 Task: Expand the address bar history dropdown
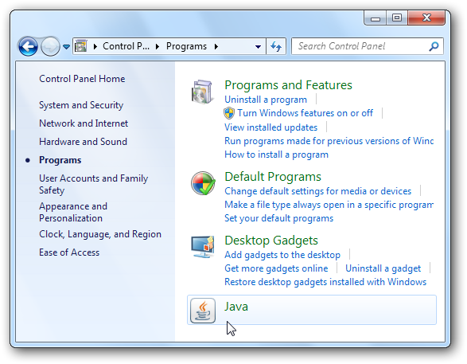[259, 47]
